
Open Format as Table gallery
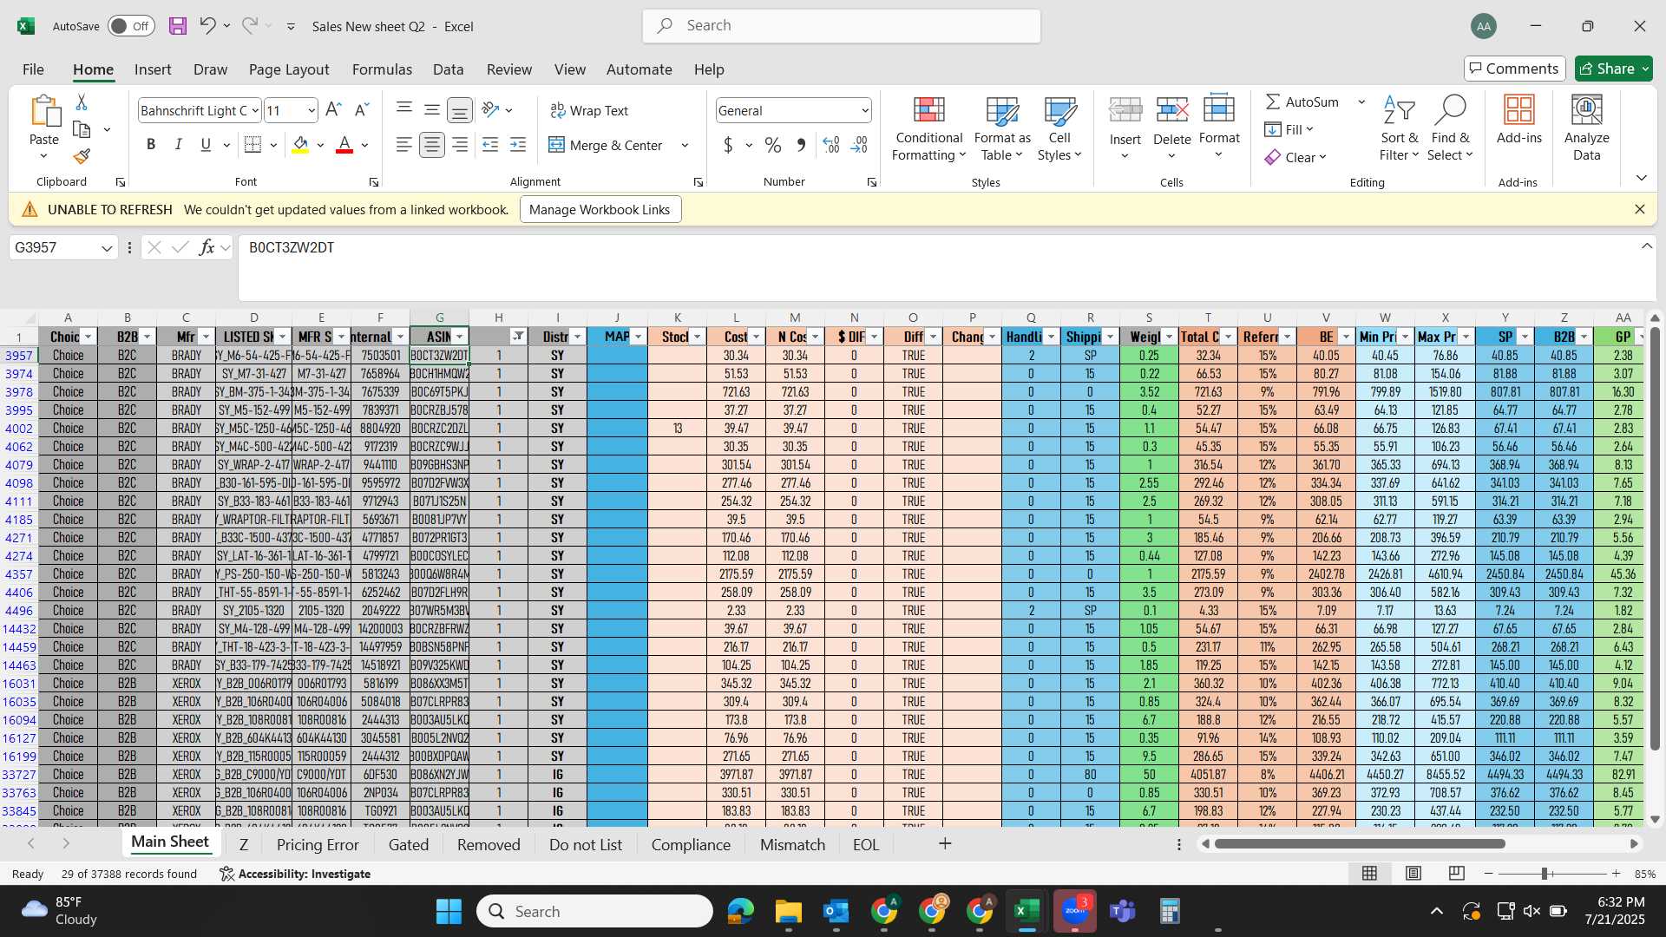(x=1002, y=128)
